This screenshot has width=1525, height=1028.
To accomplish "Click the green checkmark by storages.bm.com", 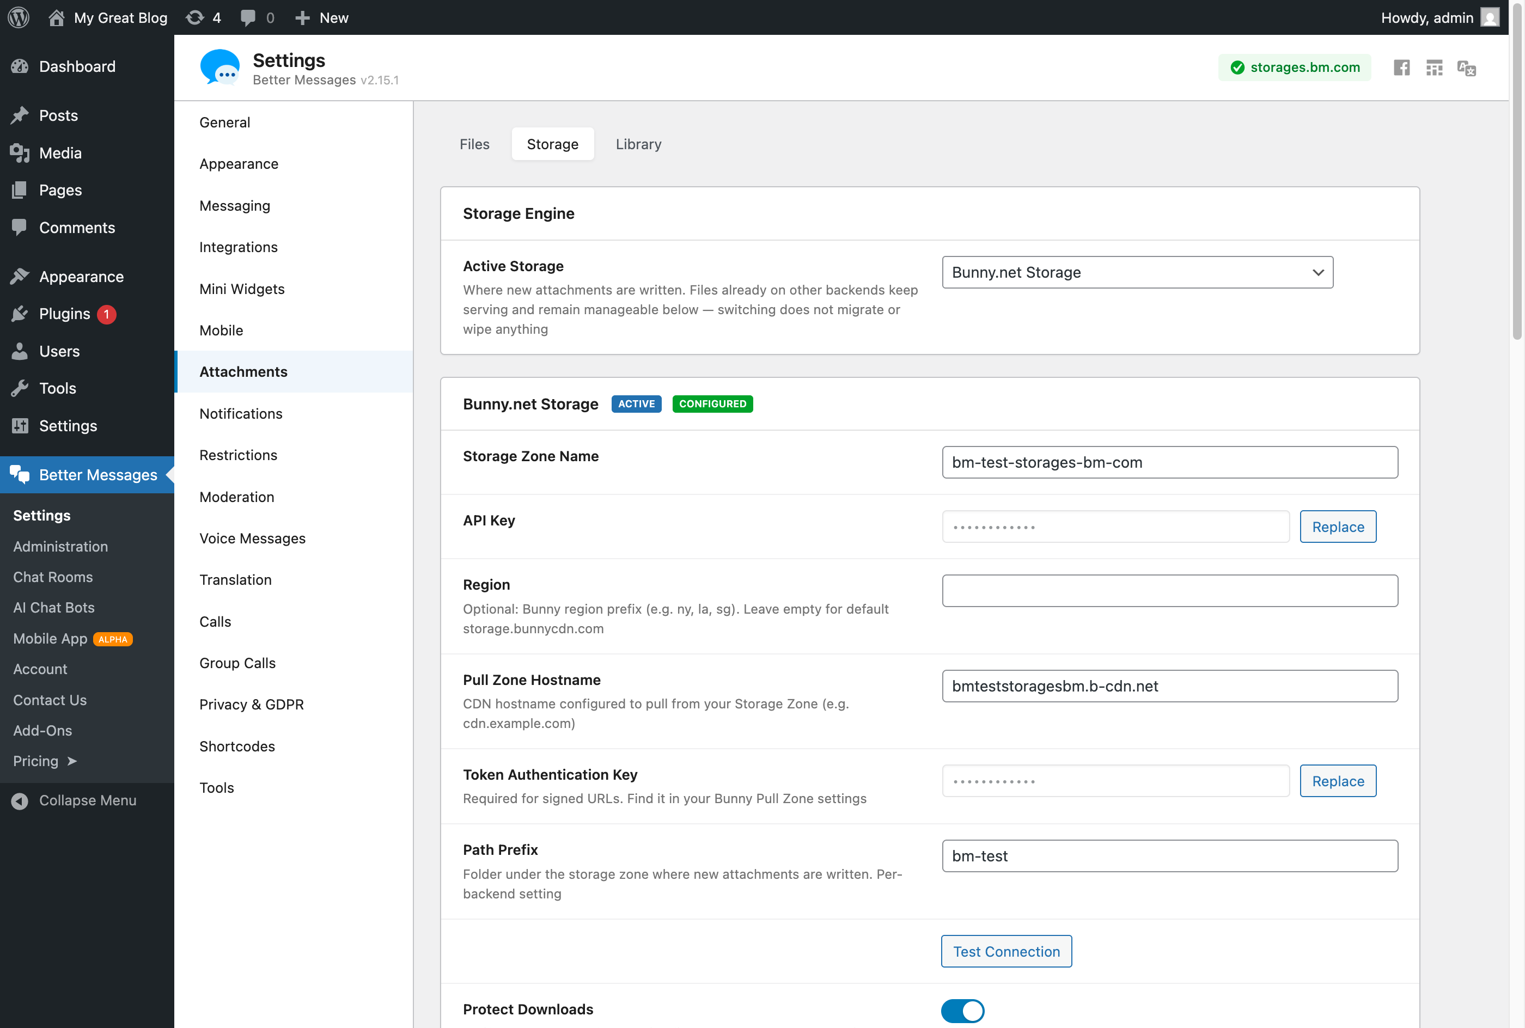I will point(1237,68).
